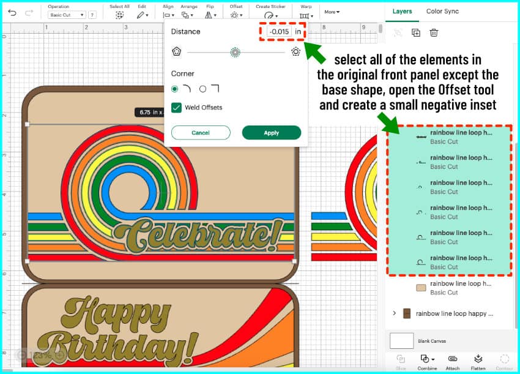
Task: Click the Redo arrow icon
Action: pyautogui.click(x=29, y=13)
